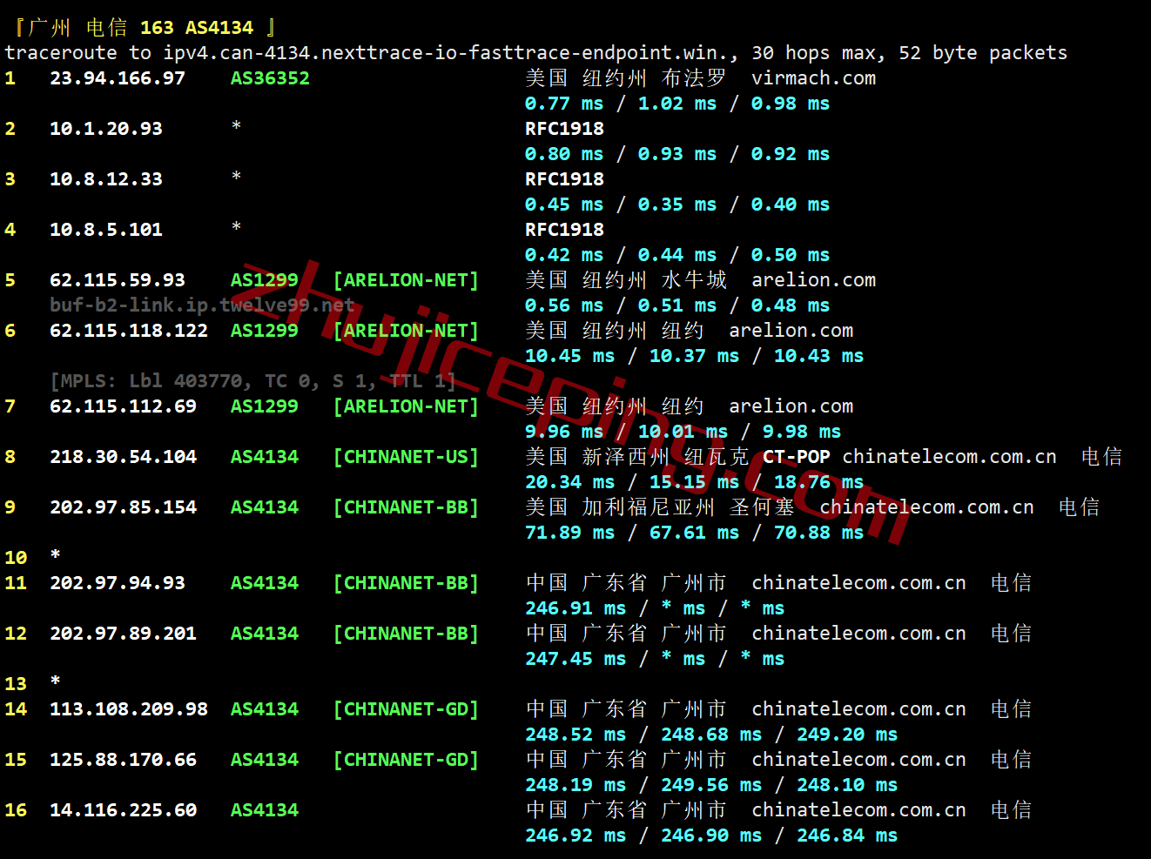This screenshot has height=859, width=1151.
Task: Select the IP 202.97.85.154 on hop 9
Action: pyautogui.click(x=123, y=507)
